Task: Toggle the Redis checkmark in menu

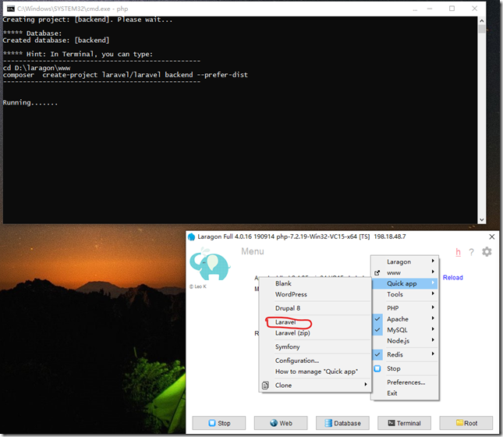Action: click(377, 355)
